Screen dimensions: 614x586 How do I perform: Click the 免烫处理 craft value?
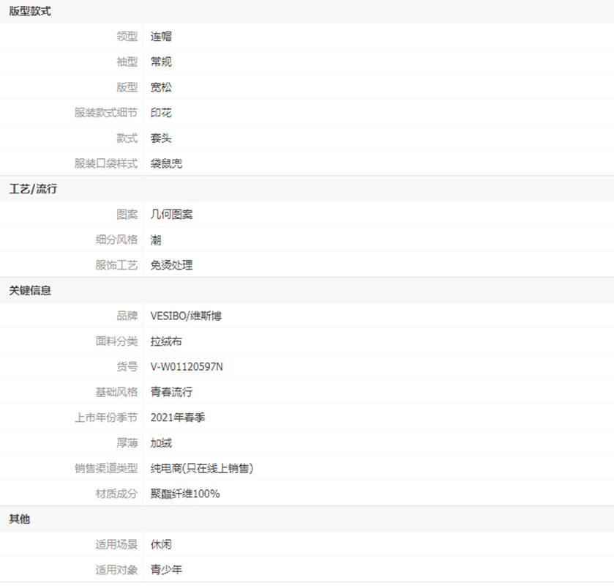(x=171, y=265)
